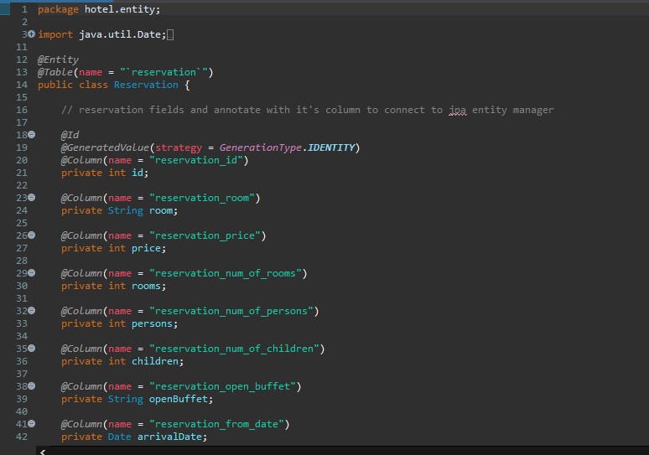Collapse the fold marker at line 41

[32, 423]
